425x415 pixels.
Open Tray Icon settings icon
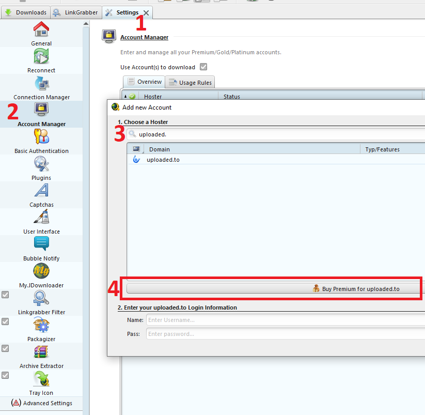(41, 378)
